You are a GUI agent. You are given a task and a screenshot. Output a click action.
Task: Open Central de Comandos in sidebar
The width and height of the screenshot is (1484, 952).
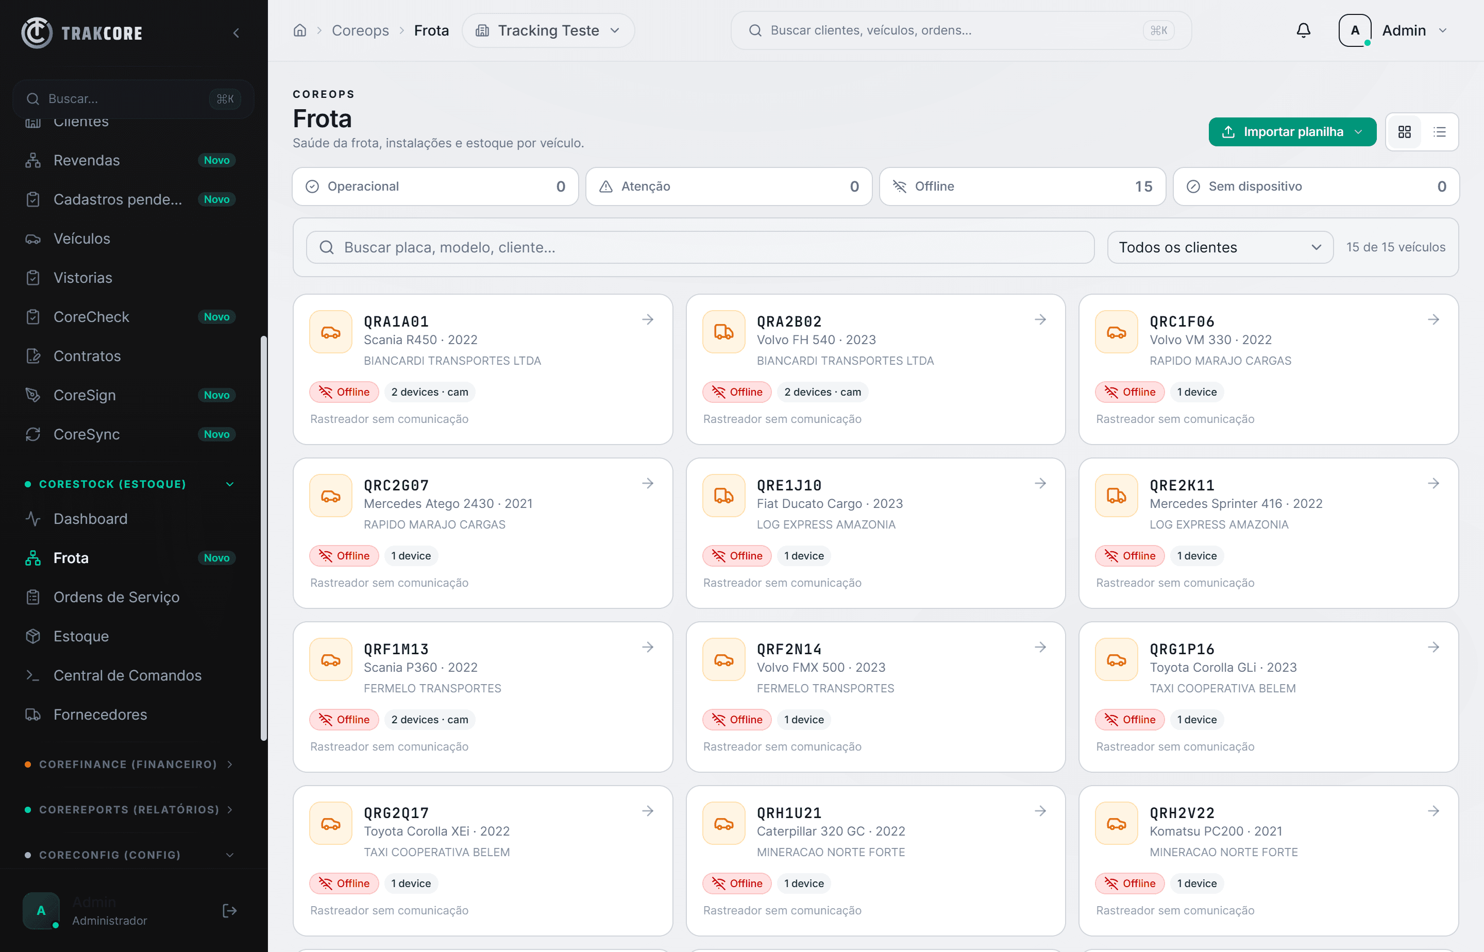tap(130, 676)
